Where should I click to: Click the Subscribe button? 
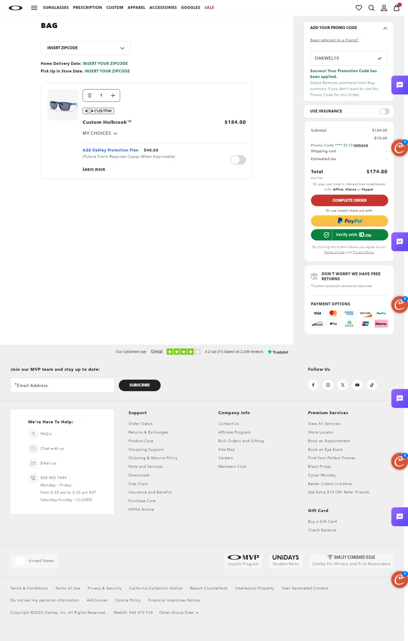click(139, 385)
